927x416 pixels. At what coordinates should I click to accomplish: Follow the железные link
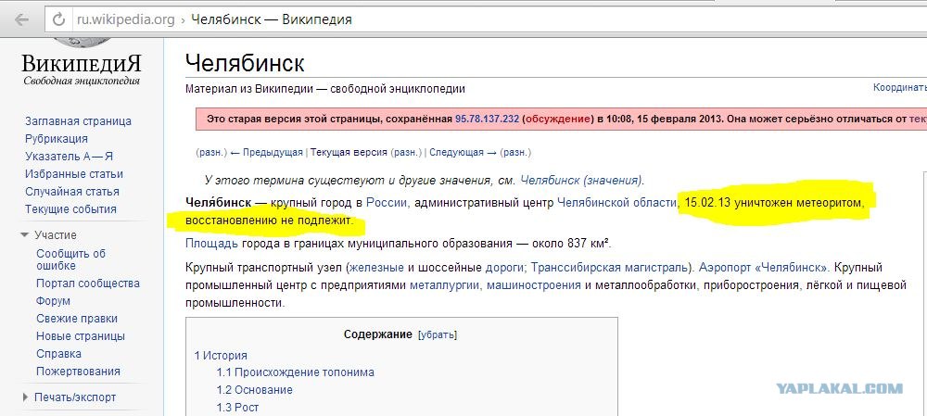pos(377,268)
